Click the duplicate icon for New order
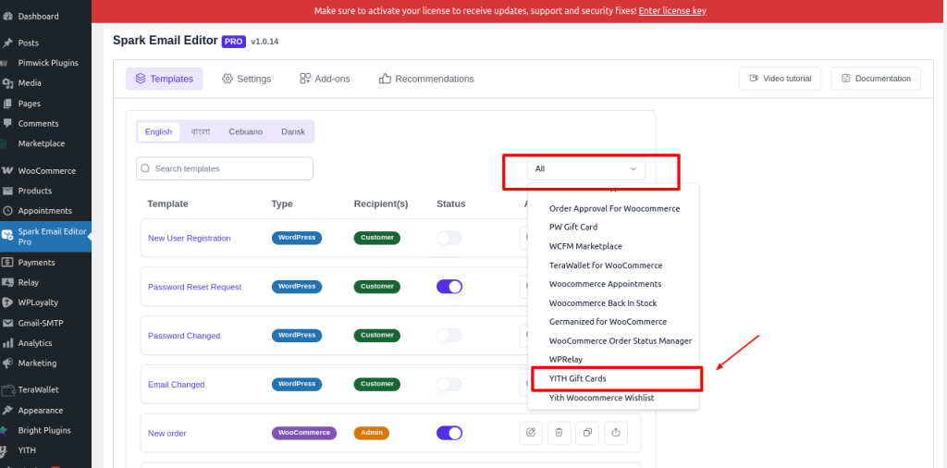The height and width of the screenshot is (468, 947). click(587, 432)
